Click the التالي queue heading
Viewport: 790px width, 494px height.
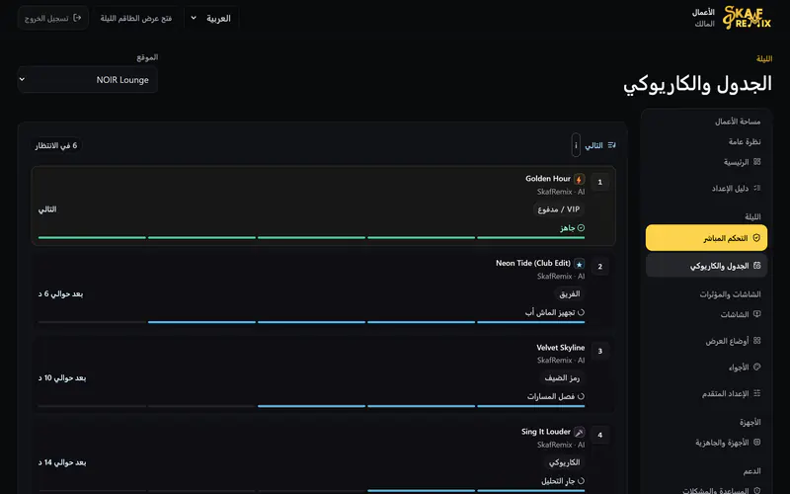(593, 145)
